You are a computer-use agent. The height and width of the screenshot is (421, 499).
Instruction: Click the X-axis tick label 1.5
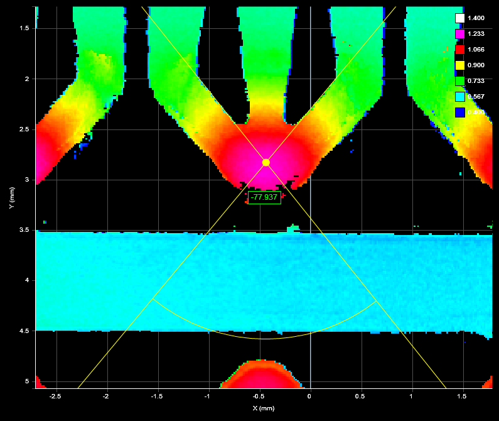(462, 396)
